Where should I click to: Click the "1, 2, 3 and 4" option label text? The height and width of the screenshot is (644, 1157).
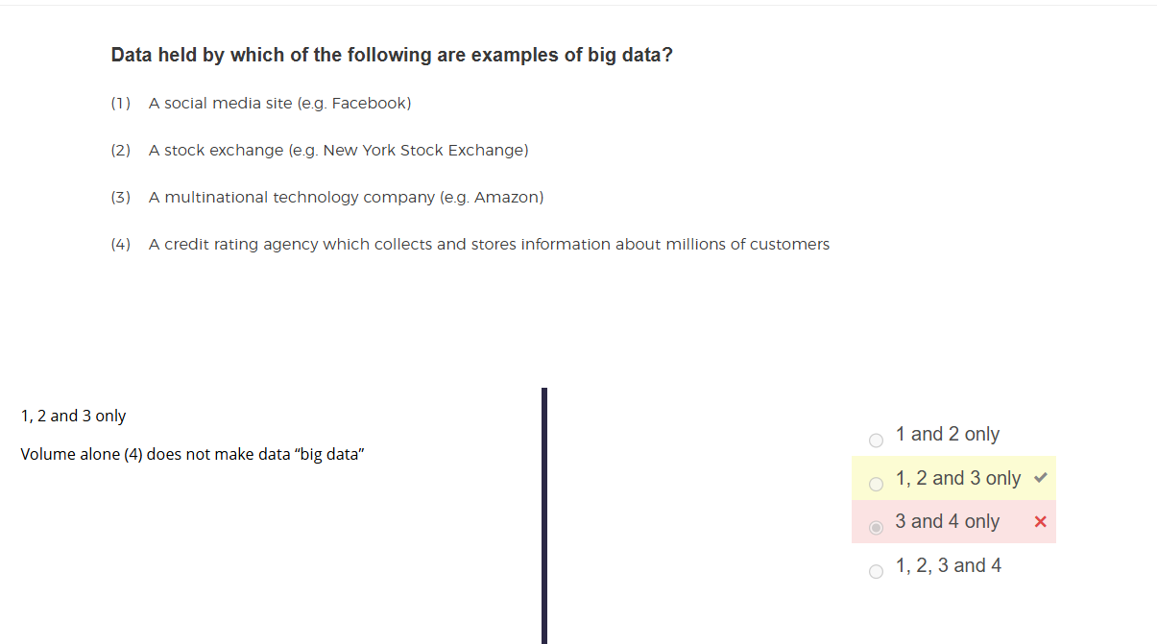tap(948, 565)
